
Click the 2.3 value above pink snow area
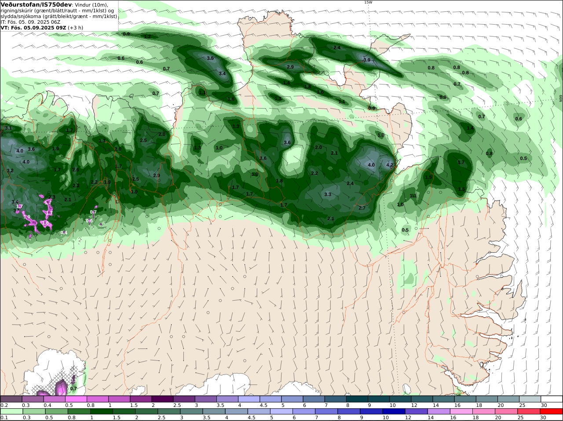point(51,197)
